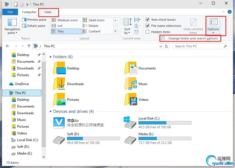Go back with the left arrow

8,46
